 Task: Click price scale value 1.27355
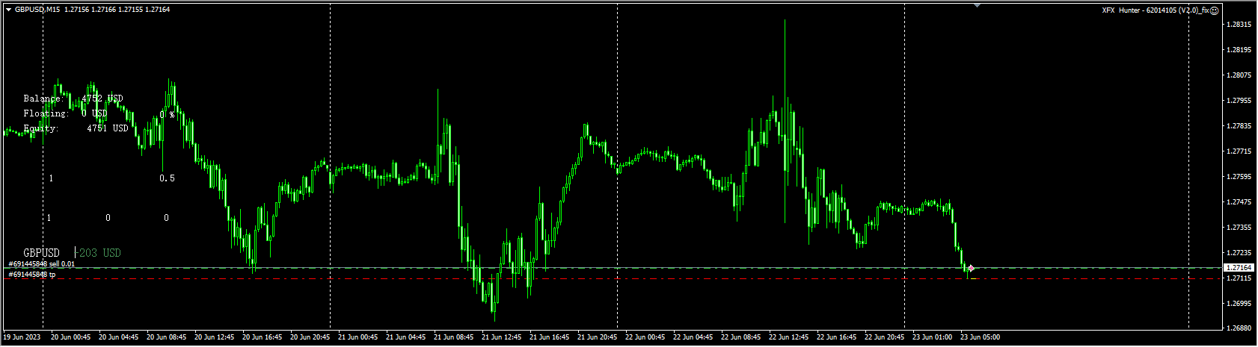pyautogui.click(x=1239, y=227)
